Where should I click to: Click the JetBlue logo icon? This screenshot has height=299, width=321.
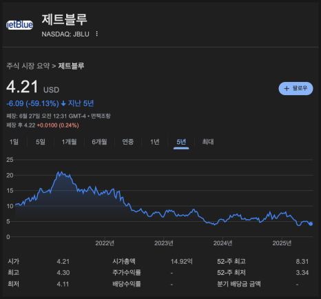pyautogui.click(x=19, y=25)
